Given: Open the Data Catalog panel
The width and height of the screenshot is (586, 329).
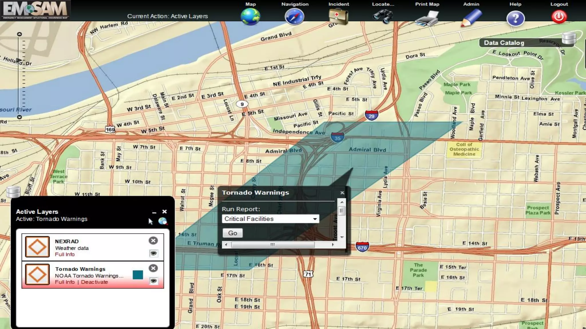Looking at the screenshot, I should [504, 43].
